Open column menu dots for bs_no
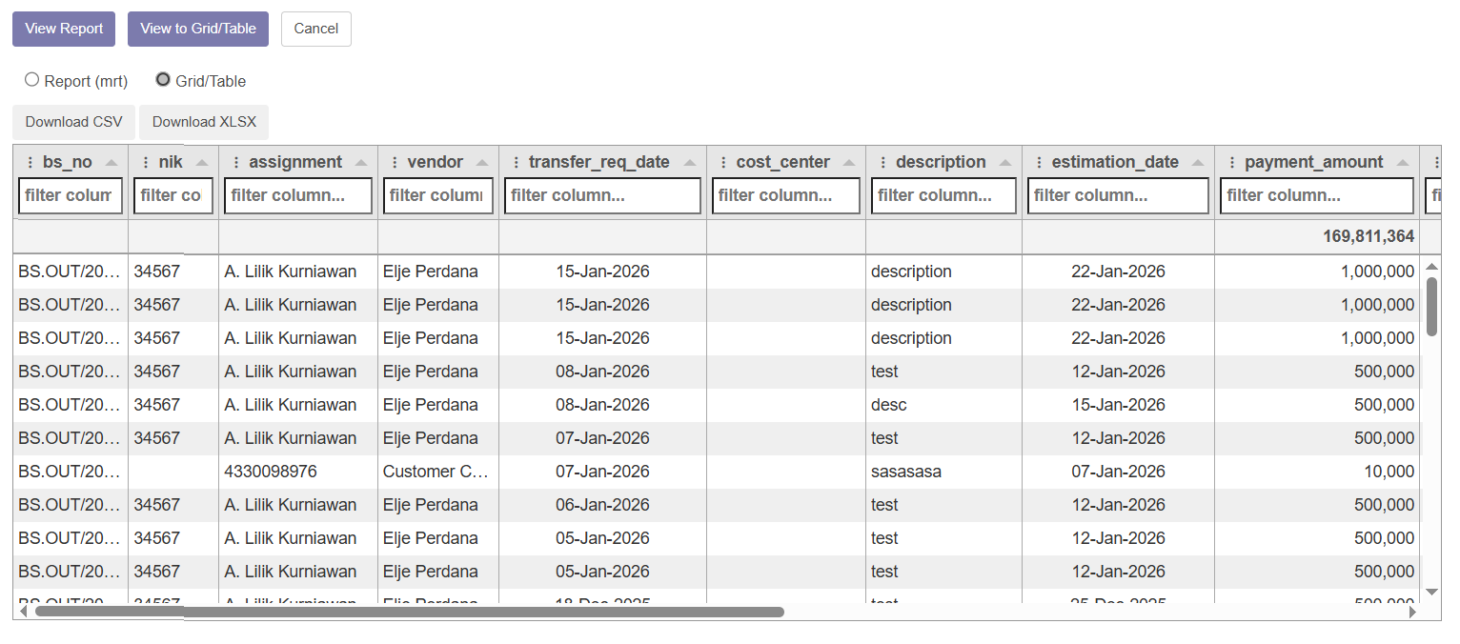This screenshot has width=1460, height=644. pyautogui.click(x=30, y=163)
